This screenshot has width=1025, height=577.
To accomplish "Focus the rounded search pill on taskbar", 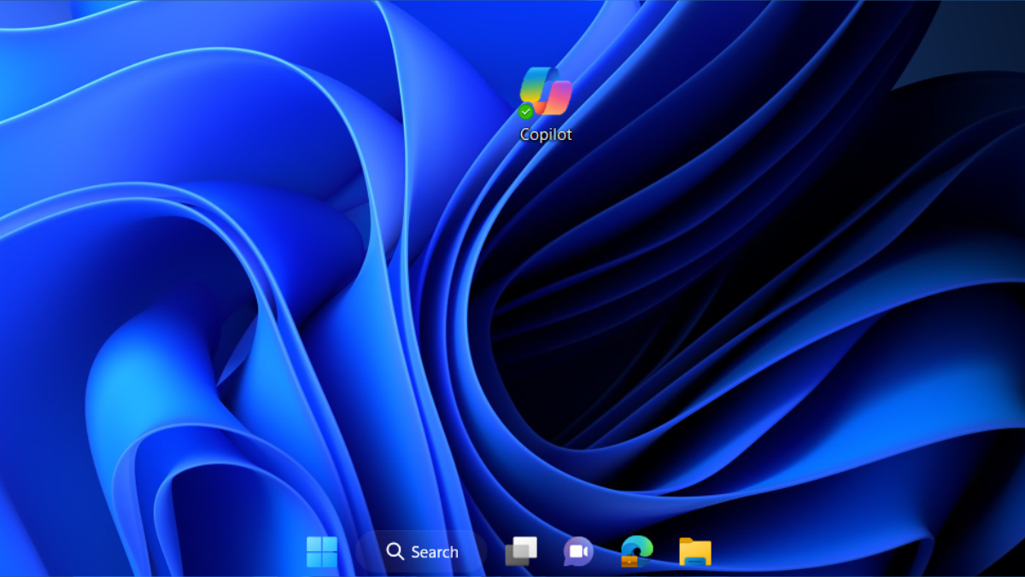I will 422,551.
